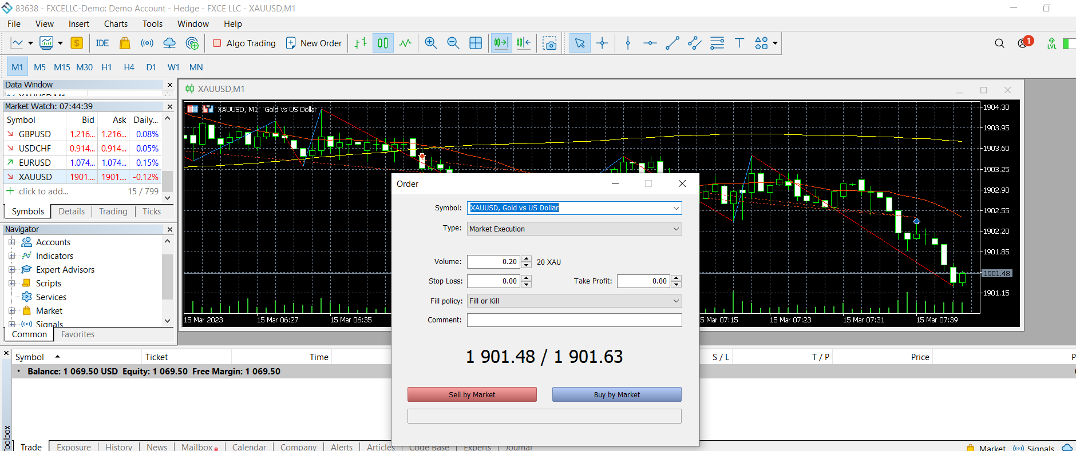
Task: Open the Charts menu
Action: coord(116,24)
